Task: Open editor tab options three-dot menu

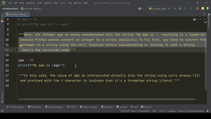Action: coord(204,14)
